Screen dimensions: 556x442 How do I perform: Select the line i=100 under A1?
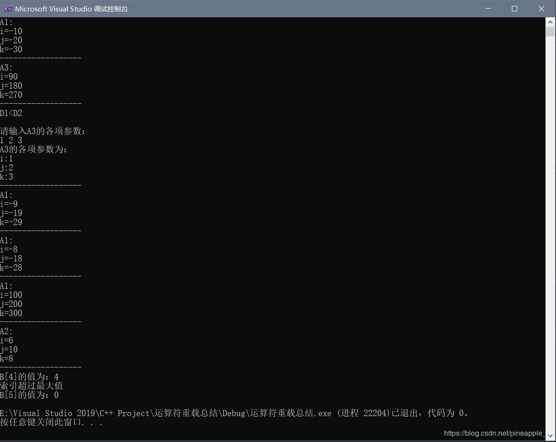pos(11,295)
